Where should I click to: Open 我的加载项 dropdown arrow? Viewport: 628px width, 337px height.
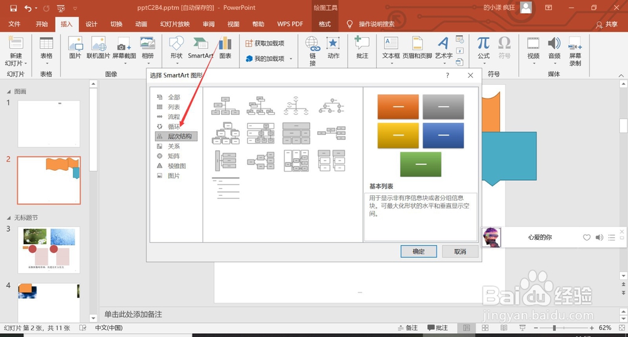click(x=291, y=59)
